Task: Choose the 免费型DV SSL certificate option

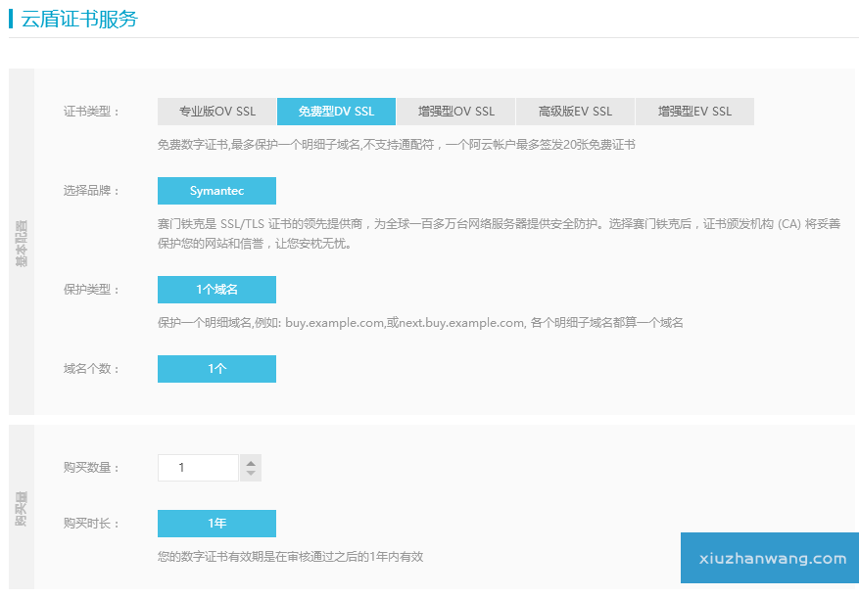Action: pos(336,112)
